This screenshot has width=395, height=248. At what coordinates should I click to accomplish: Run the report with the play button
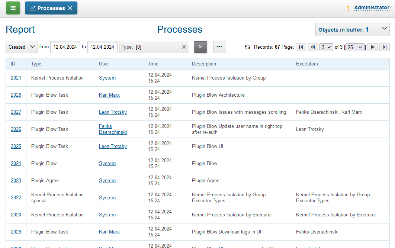pyautogui.click(x=200, y=47)
